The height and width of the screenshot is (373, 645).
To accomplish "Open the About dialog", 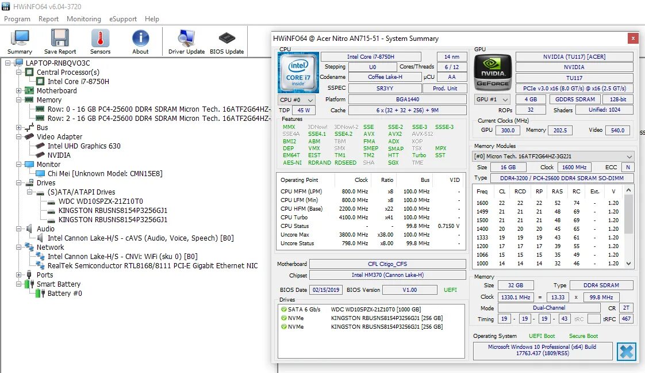I will coord(140,40).
